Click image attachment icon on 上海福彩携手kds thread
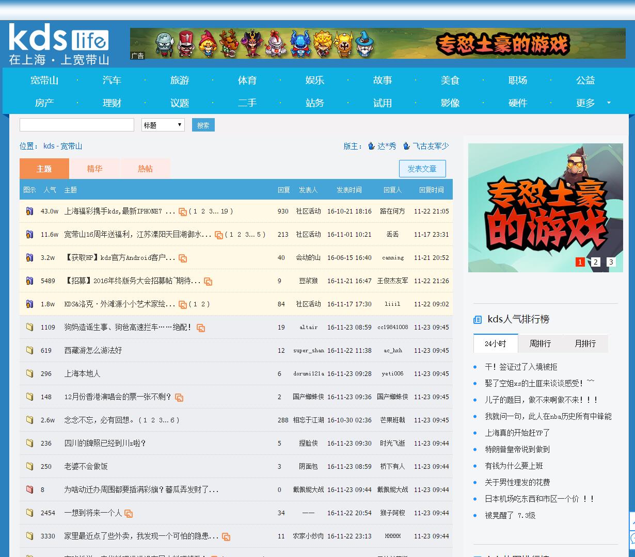The width and height of the screenshot is (635, 557). coord(183,211)
